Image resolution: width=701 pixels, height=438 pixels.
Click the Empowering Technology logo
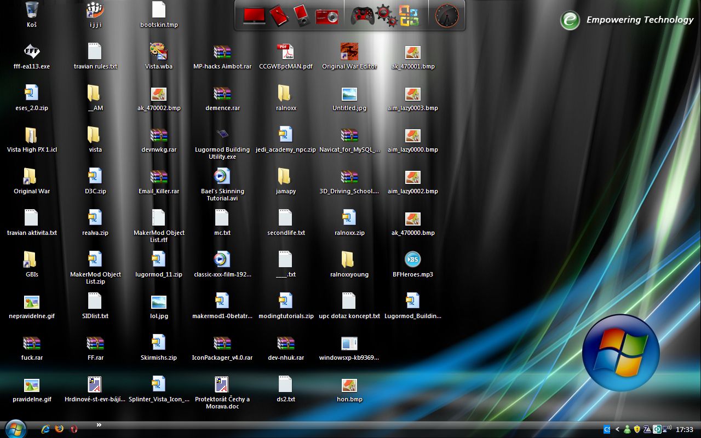pyautogui.click(x=570, y=20)
